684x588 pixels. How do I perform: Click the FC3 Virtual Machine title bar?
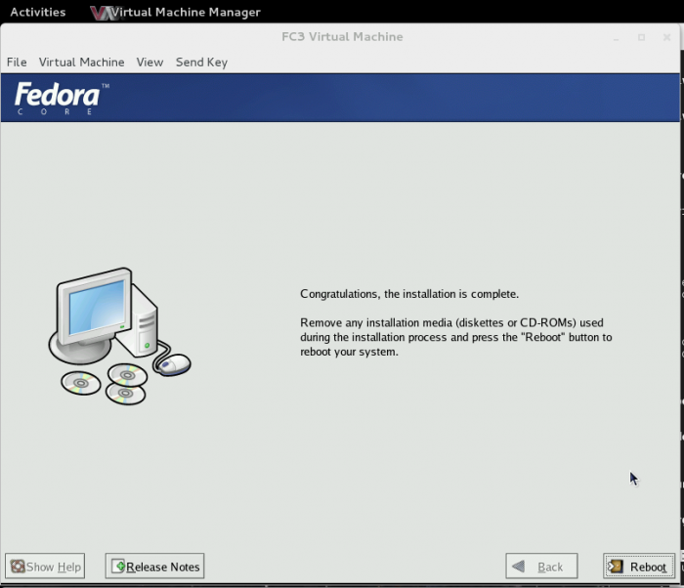point(342,37)
